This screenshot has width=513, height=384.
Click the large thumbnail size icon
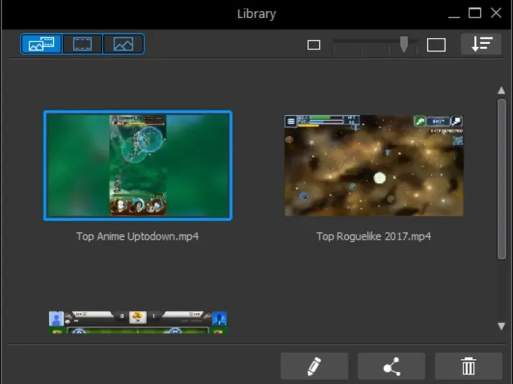(x=436, y=45)
